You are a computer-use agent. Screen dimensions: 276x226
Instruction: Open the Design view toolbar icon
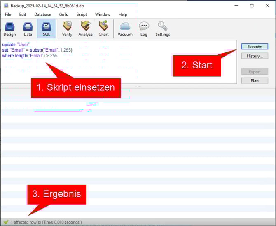point(9,29)
